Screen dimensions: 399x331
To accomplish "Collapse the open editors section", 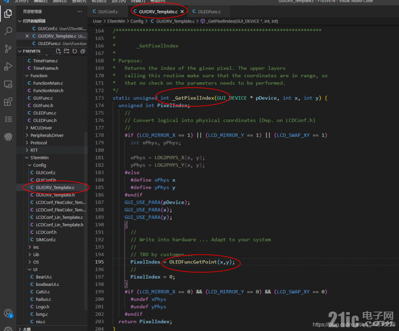I will [20, 21].
